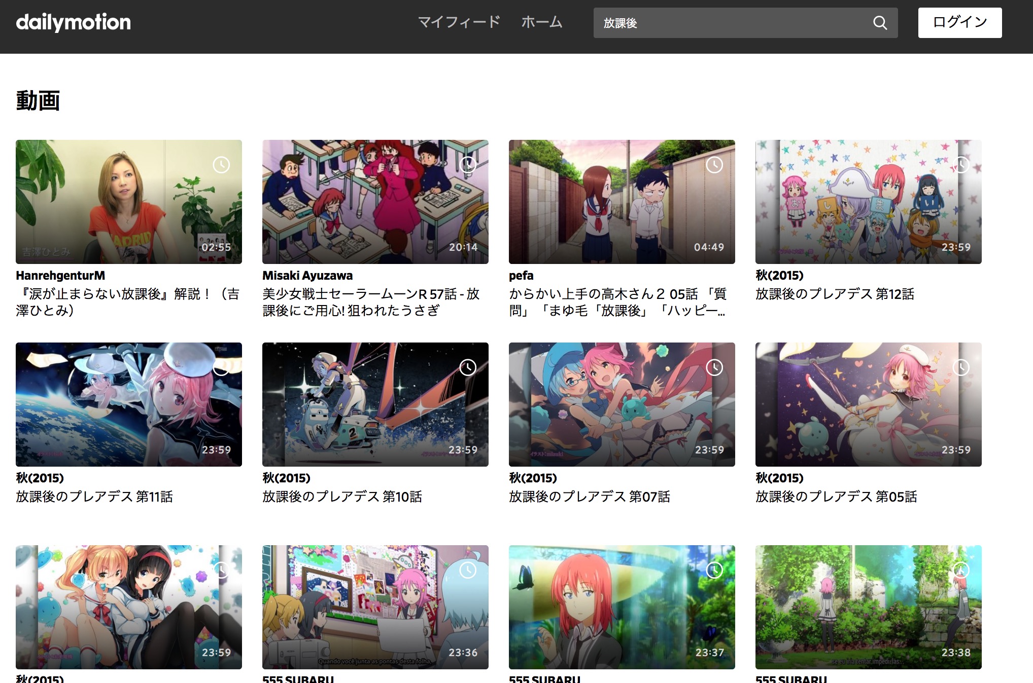Click the ログイン button

pos(960,23)
